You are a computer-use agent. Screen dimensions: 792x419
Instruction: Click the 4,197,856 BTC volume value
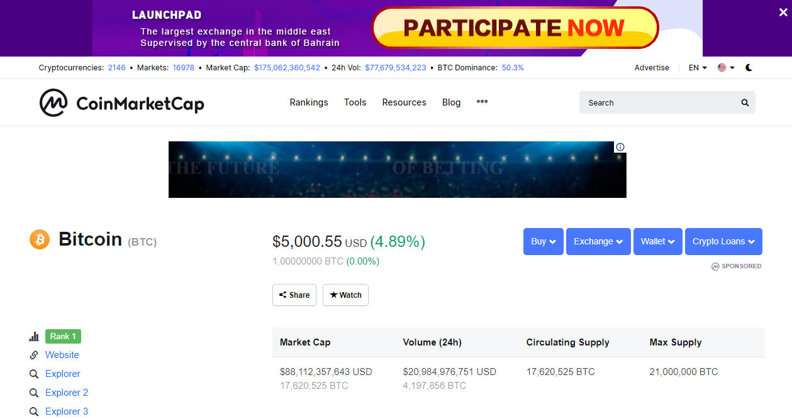coord(435,386)
